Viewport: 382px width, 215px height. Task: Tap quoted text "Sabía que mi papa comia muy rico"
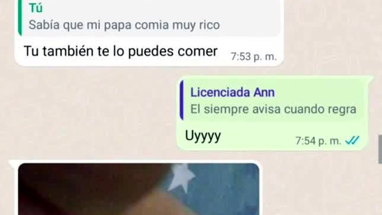(x=124, y=25)
